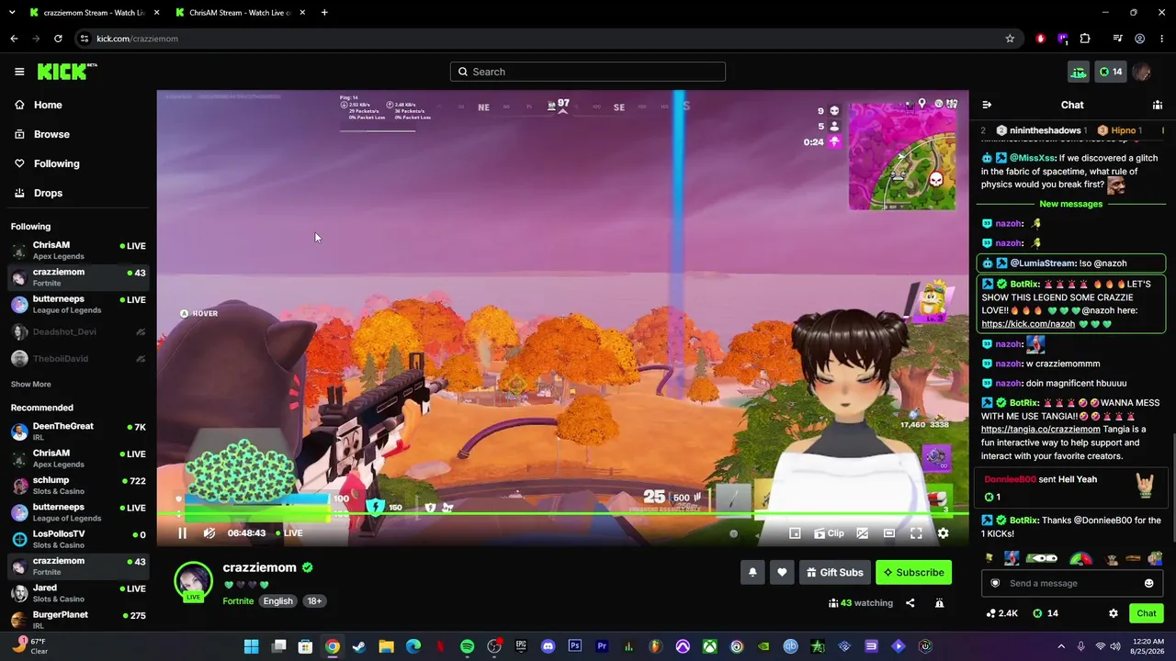Viewport: 1176px width, 661px height.
Task: Open ChrisAM channel under Following
Action: (x=78, y=251)
